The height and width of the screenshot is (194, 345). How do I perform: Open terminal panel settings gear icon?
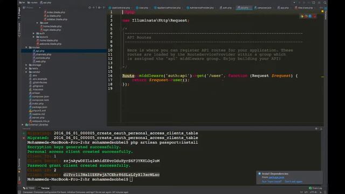(x=316, y=128)
